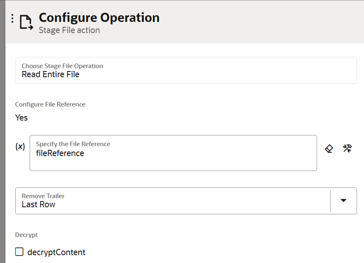Click the Read Entire File value

click(x=51, y=74)
